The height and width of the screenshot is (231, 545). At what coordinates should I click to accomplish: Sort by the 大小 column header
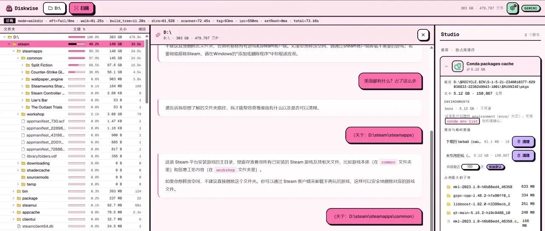click(x=123, y=29)
